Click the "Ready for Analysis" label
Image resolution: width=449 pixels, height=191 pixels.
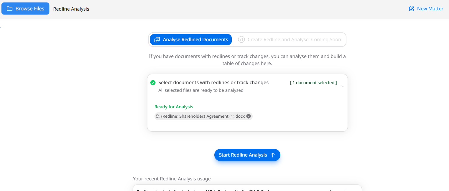174,107
